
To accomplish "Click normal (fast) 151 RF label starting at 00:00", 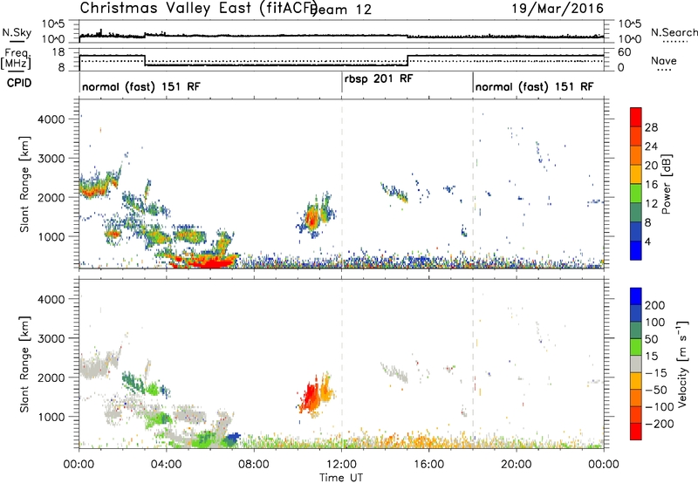I will coord(141,86).
